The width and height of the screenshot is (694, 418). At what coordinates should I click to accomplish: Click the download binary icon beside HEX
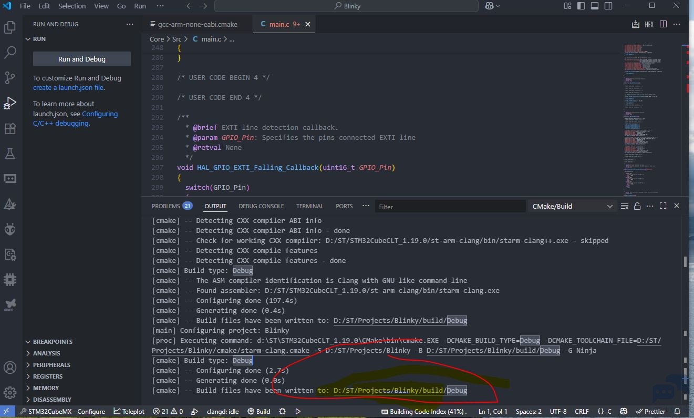pyautogui.click(x=636, y=24)
